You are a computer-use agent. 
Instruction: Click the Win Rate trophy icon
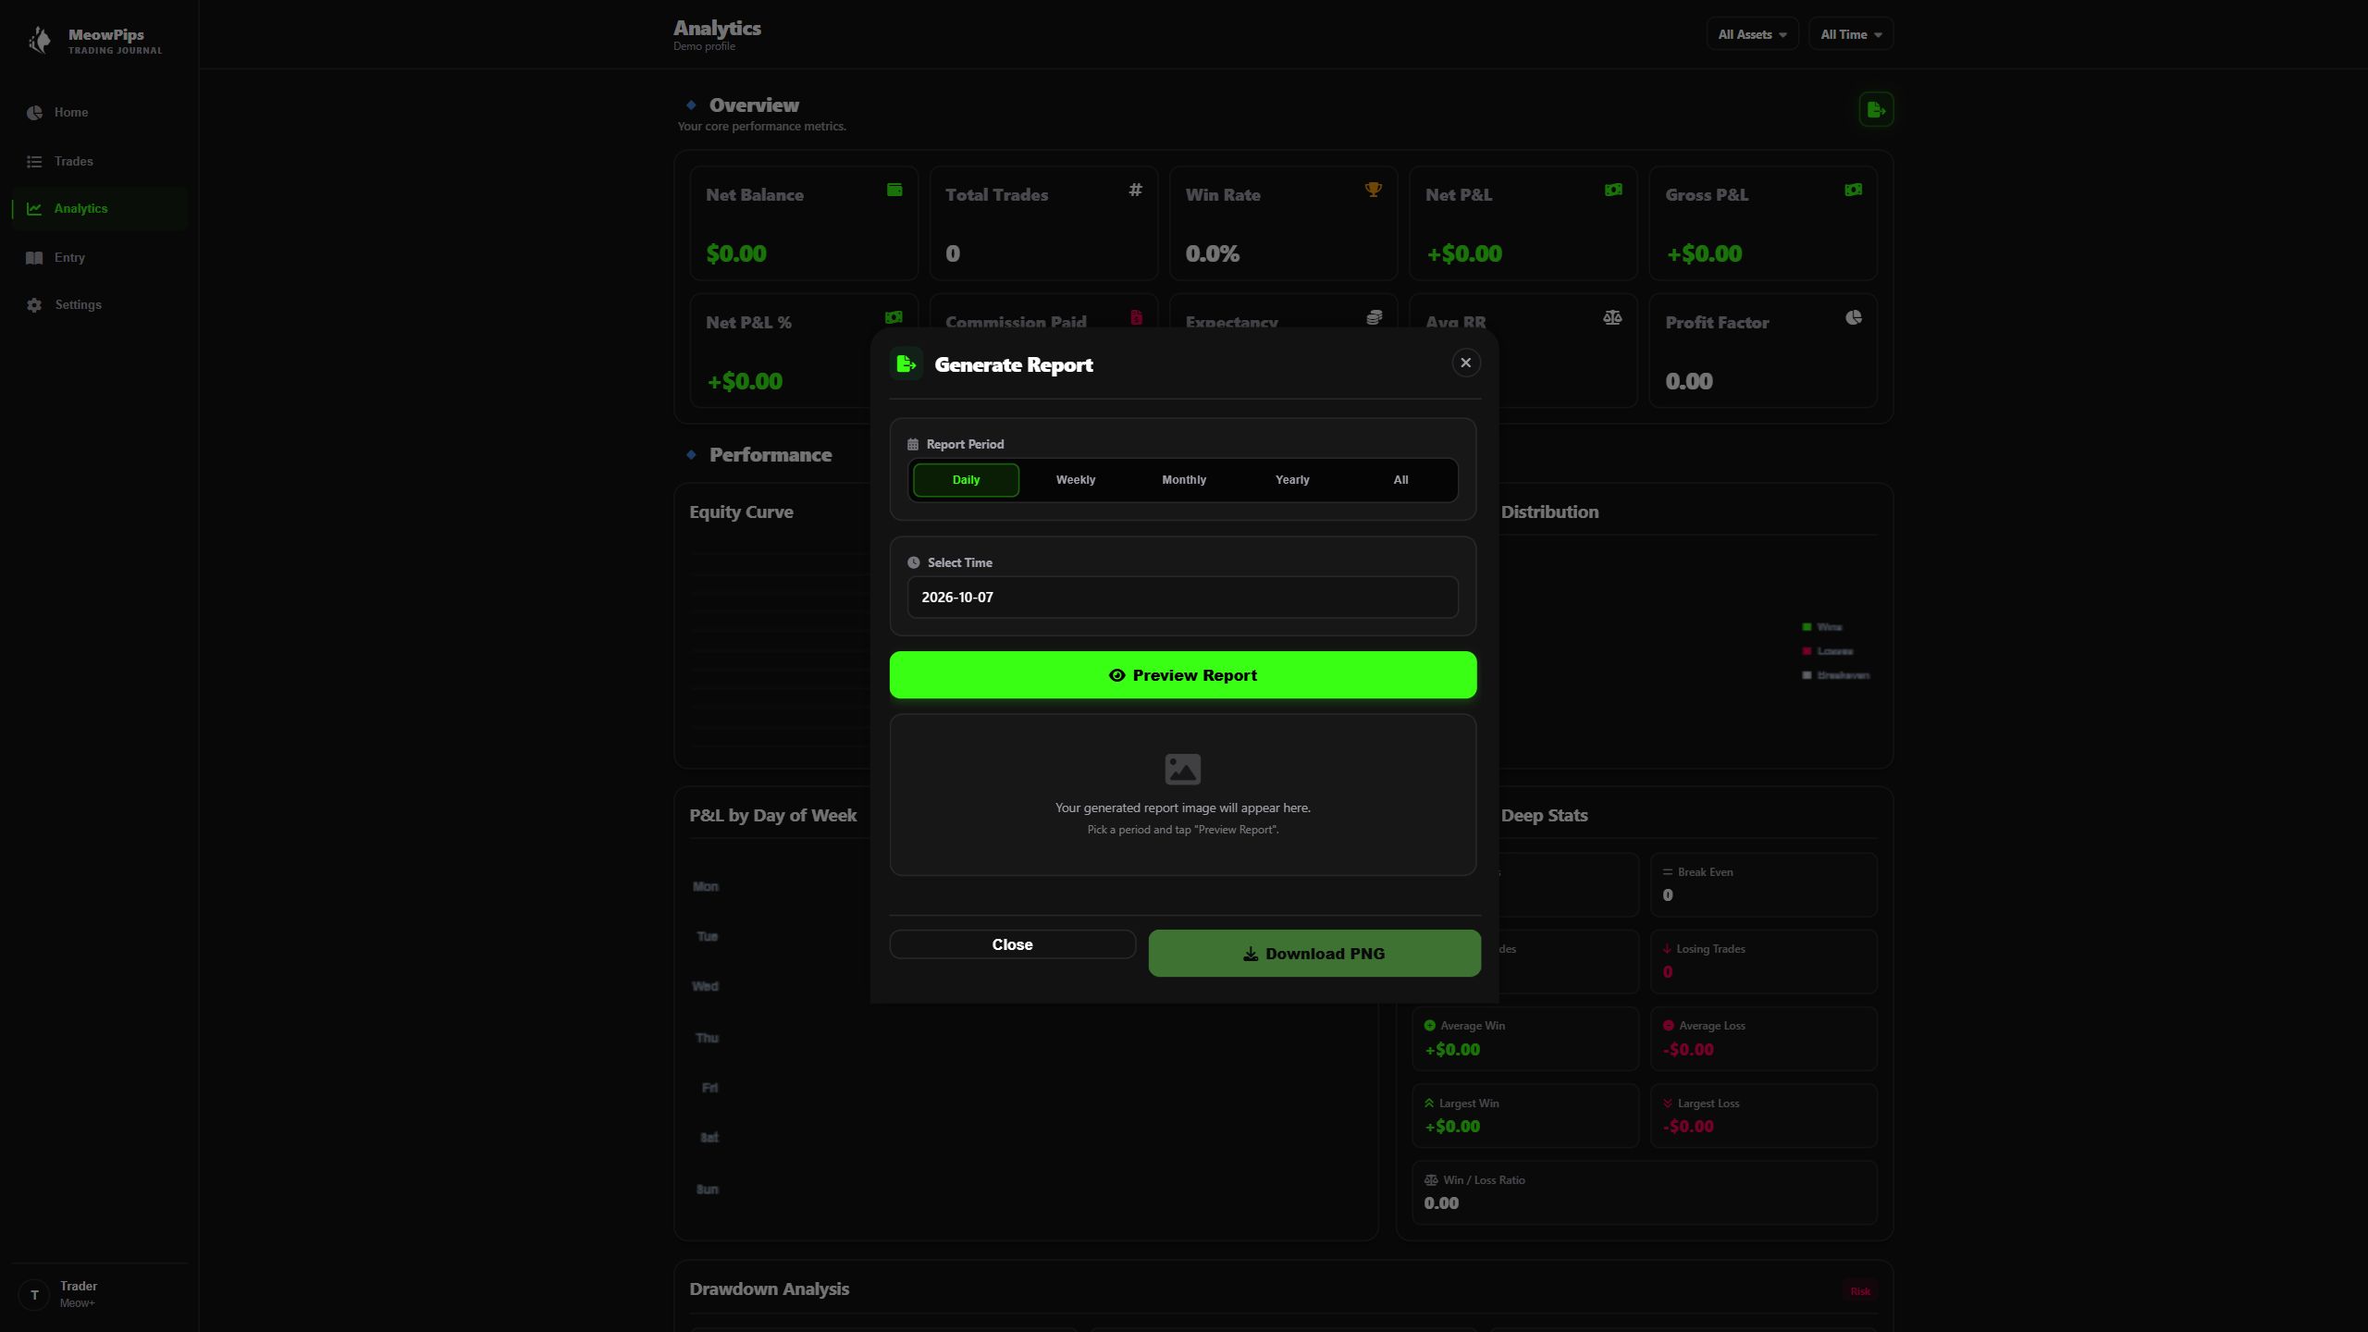click(x=1374, y=190)
